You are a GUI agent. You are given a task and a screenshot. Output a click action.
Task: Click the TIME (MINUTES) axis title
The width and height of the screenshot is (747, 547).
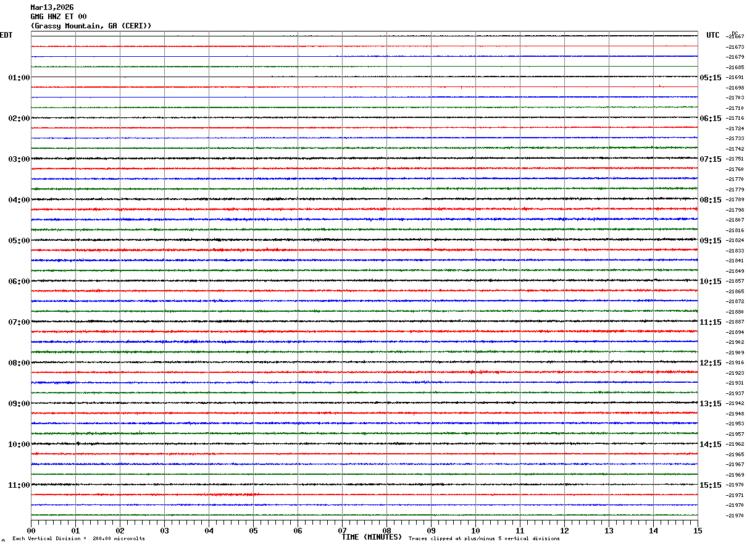(372, 537)
